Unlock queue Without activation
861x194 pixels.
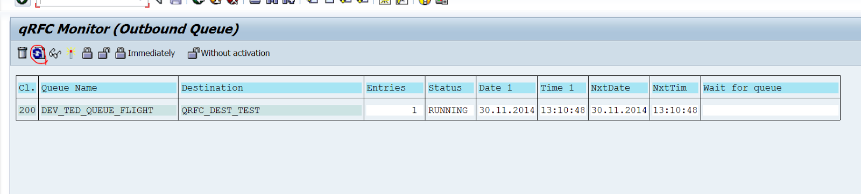point(229,53)
